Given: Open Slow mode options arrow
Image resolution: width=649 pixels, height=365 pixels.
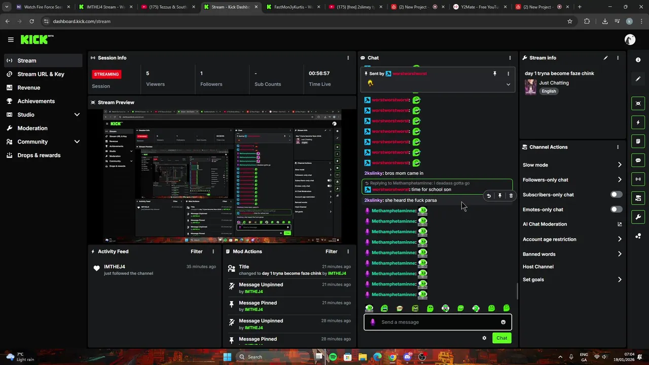Looking at the screenshot, I should click(x=620, y=165).
